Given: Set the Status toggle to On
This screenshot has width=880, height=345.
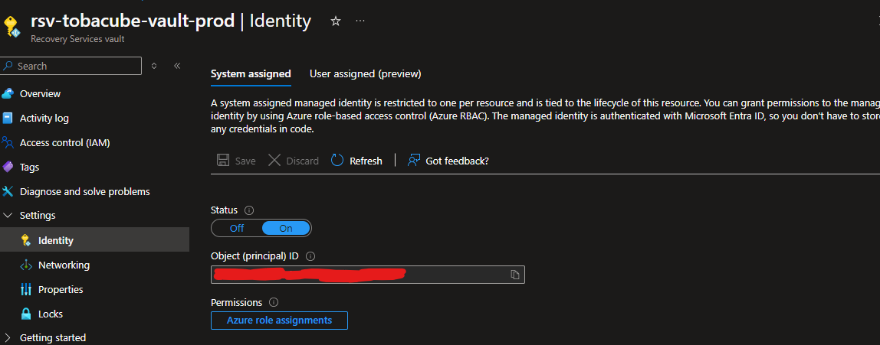Looking at the screenshot, I should point(286,228).
